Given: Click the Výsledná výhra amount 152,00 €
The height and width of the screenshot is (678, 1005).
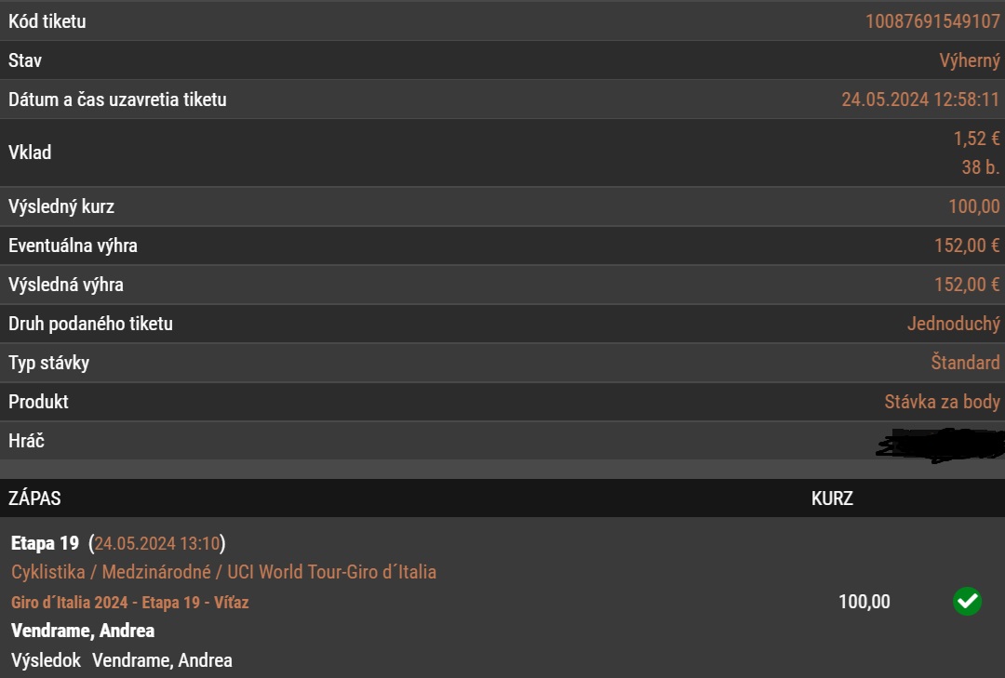Looking at the screenshot, I should point(967,285).
